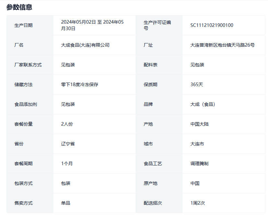Click the 参数信息 section heading

coord(19,7)
